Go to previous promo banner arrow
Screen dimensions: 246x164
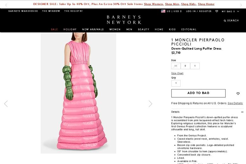[x=6, y=5]
